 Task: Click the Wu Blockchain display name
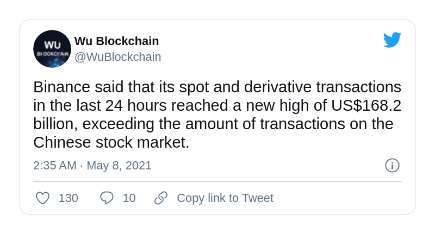116,41
